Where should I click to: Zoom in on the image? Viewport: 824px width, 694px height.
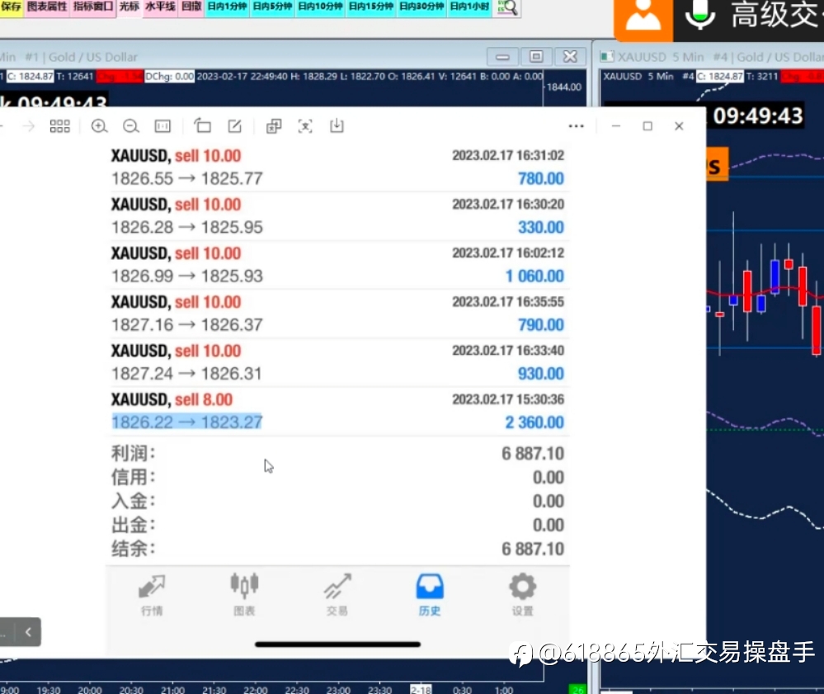[99, 126]
